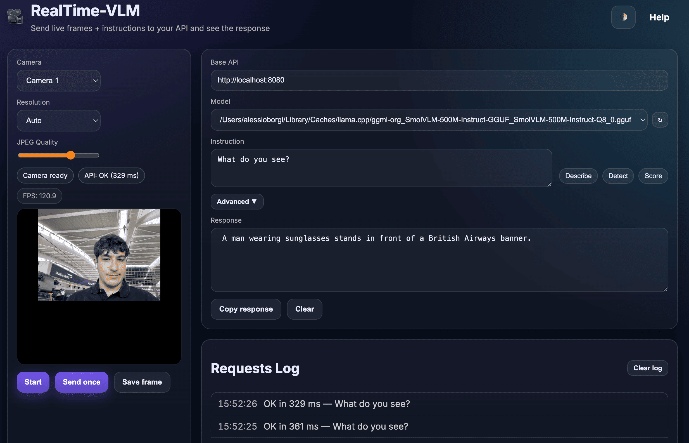Open the Camera 1 dropdown
Screen dimensions: 689x443
click(59, 81)
